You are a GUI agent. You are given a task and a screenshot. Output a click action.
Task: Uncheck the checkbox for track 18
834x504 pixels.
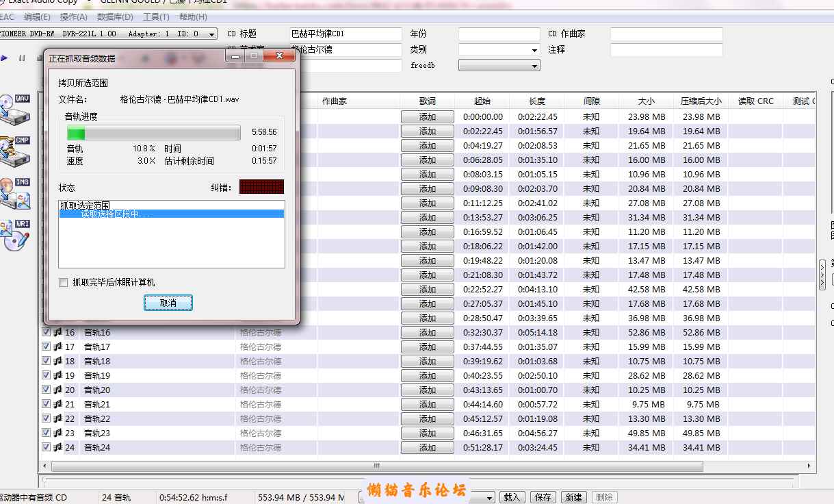coord(47,361)
